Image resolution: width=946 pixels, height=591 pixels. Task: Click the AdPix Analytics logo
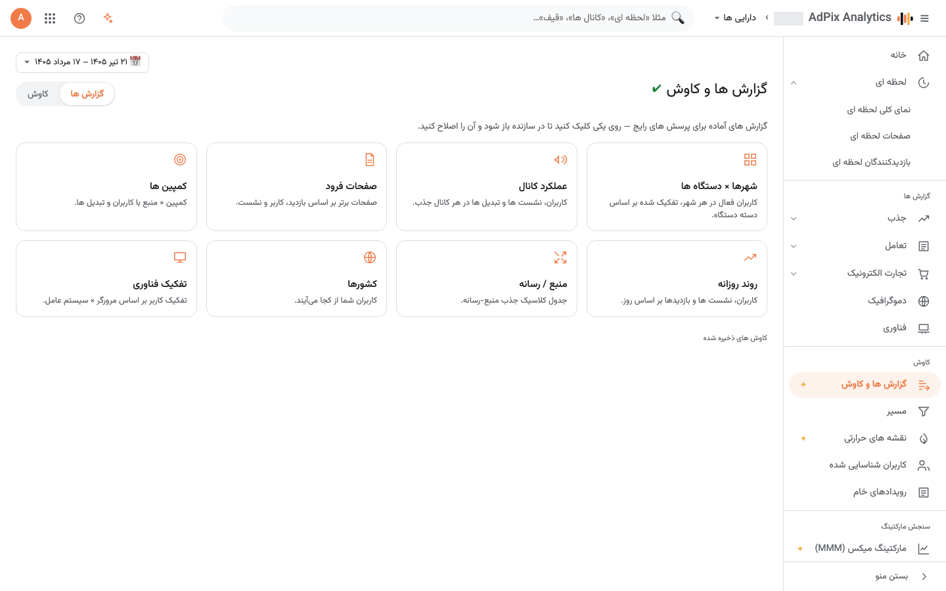tap(861, 18)
